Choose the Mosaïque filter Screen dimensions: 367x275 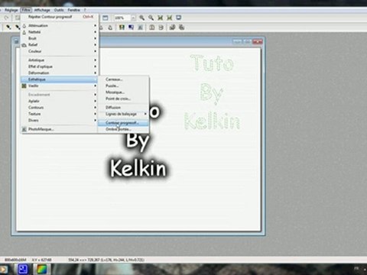tap(123, 92)
